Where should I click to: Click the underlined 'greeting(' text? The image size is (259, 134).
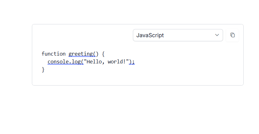click(x=82, y=54)
